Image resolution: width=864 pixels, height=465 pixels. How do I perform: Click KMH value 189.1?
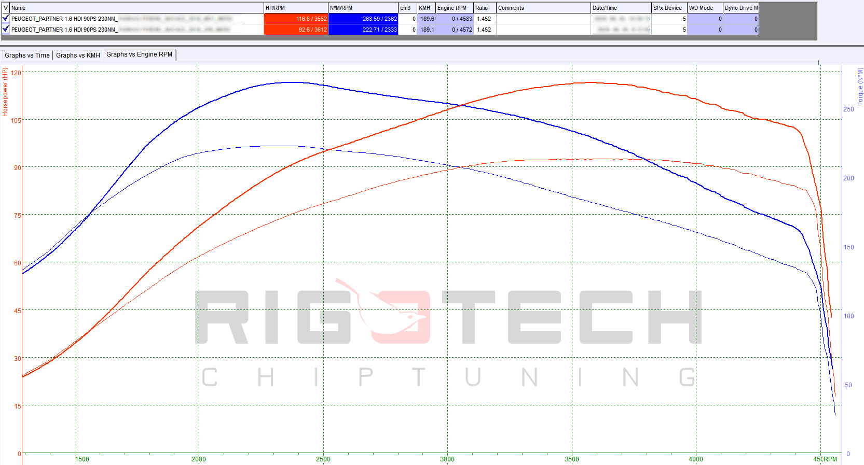coord(427,30)
